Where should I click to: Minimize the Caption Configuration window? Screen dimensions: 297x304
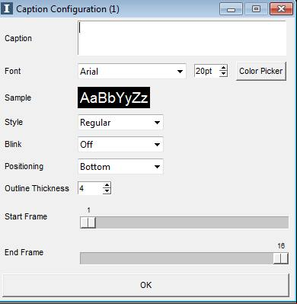[x=231, y=9]
